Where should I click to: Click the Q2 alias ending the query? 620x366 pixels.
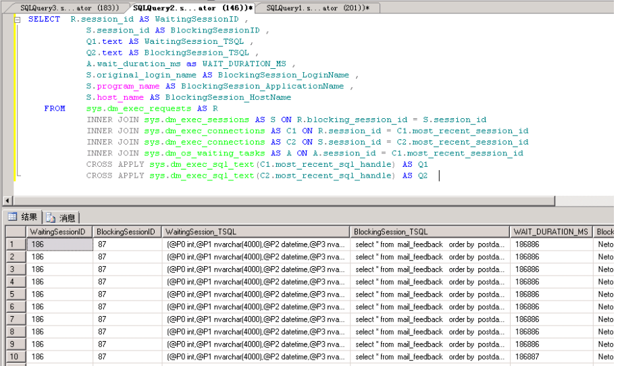(x=423, y=176)
